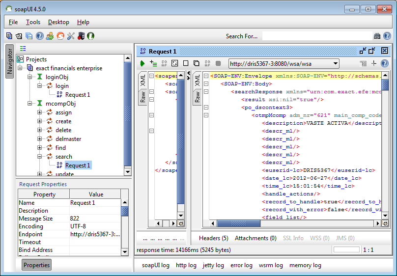Viewport: 397px width, 276px height.
Task: Open the soapUI Preferences tools icon
Action: (70, 36)
